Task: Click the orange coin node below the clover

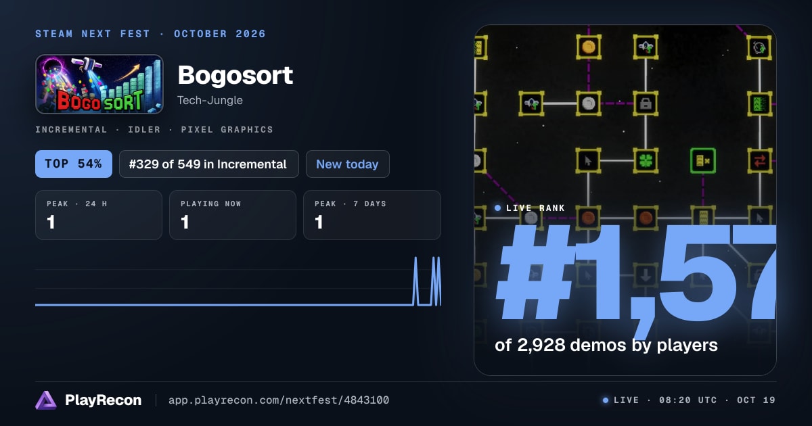Action: [x=646, y=218]
